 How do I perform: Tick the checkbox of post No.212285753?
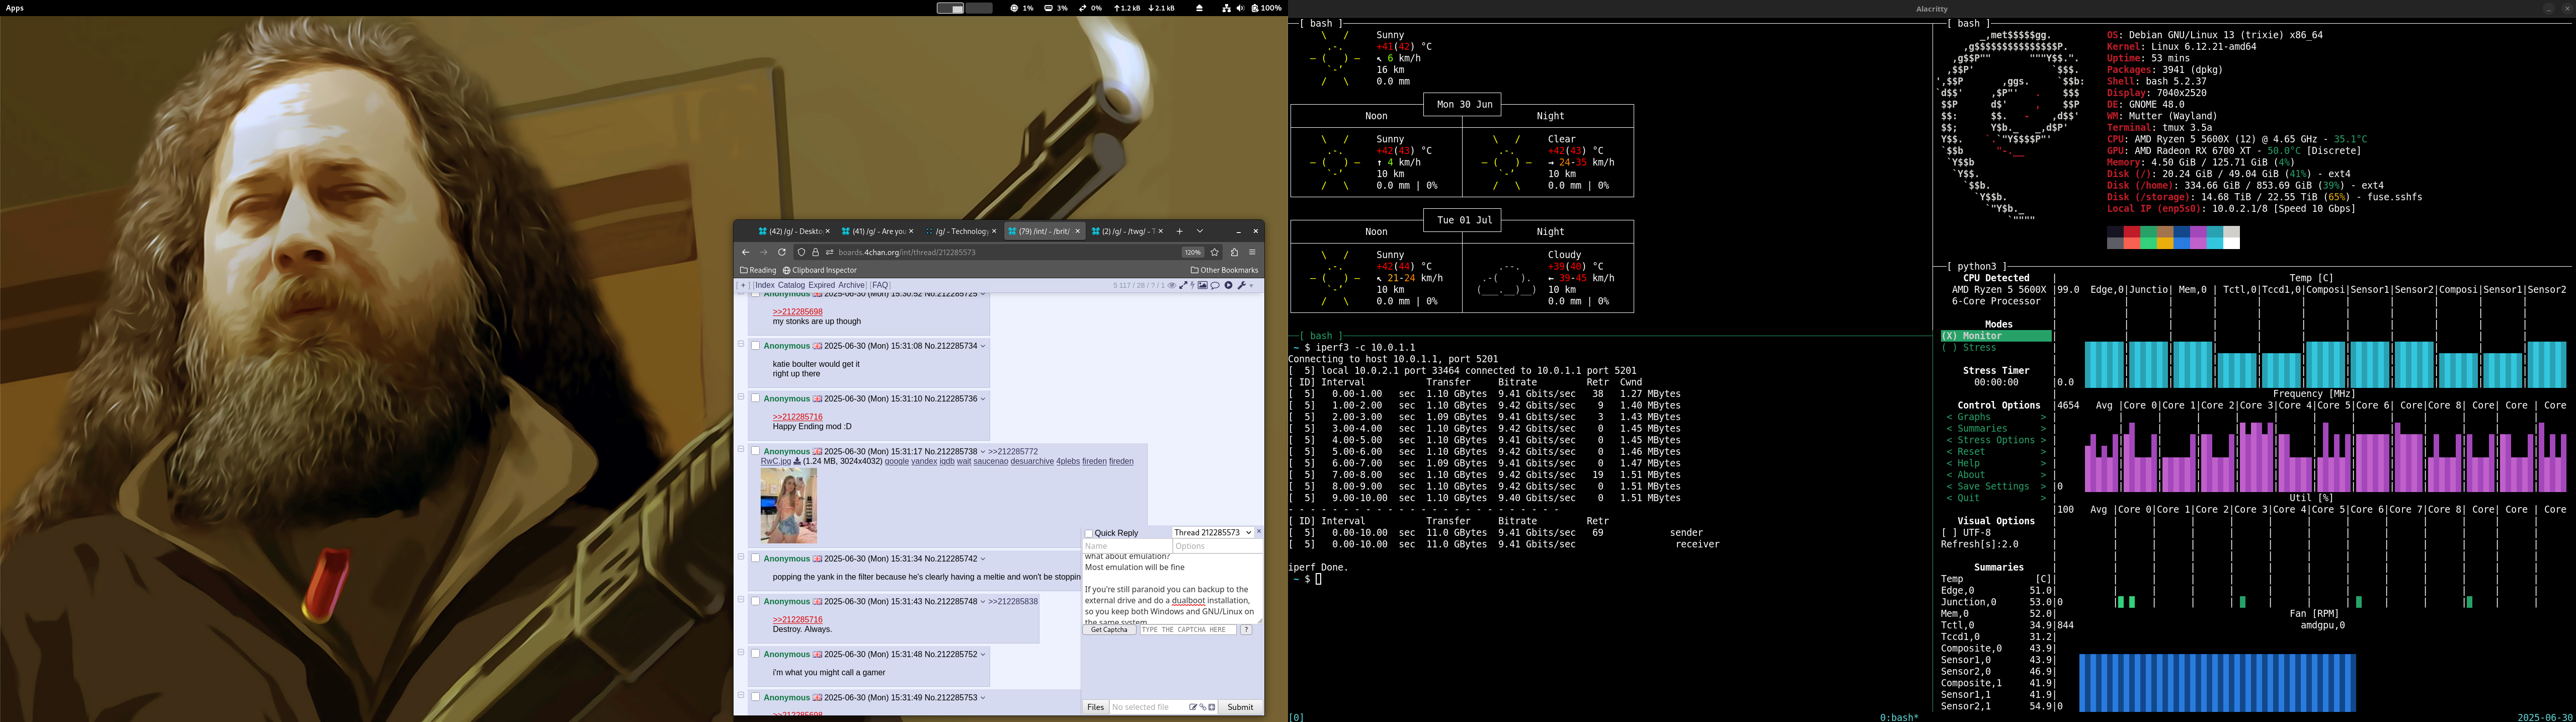756,697
